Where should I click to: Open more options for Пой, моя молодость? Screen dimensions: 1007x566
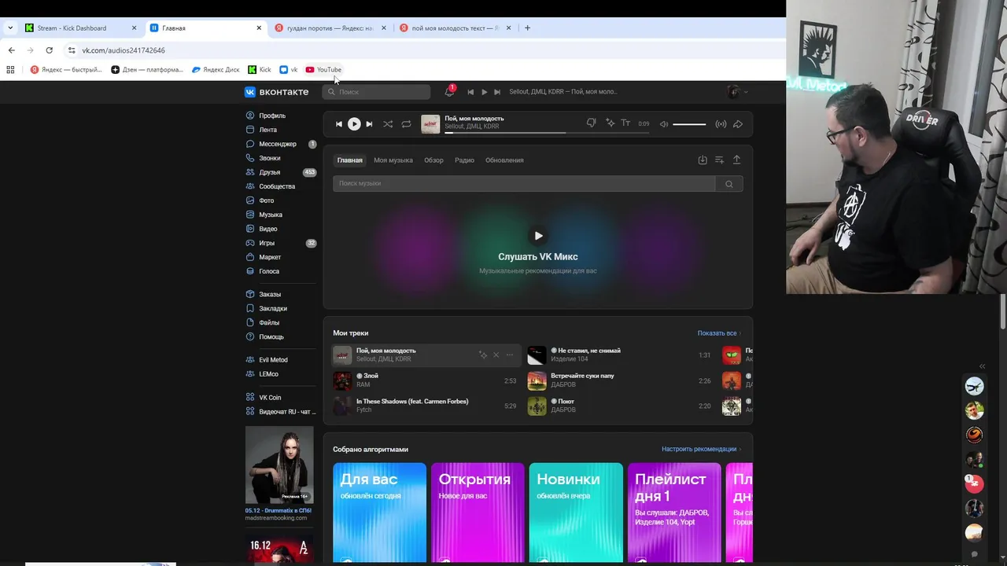pyautogui.click(x=510, y=355)
